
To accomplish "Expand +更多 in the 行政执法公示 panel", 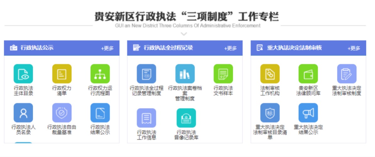I will pyautogui.click(x=107, y=48).
